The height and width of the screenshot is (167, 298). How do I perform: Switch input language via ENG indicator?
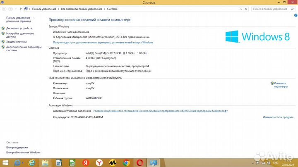276,163
